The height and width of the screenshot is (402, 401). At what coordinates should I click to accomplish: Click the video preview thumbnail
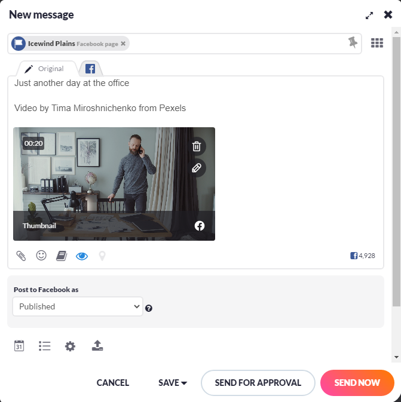(x=114, y=184)
